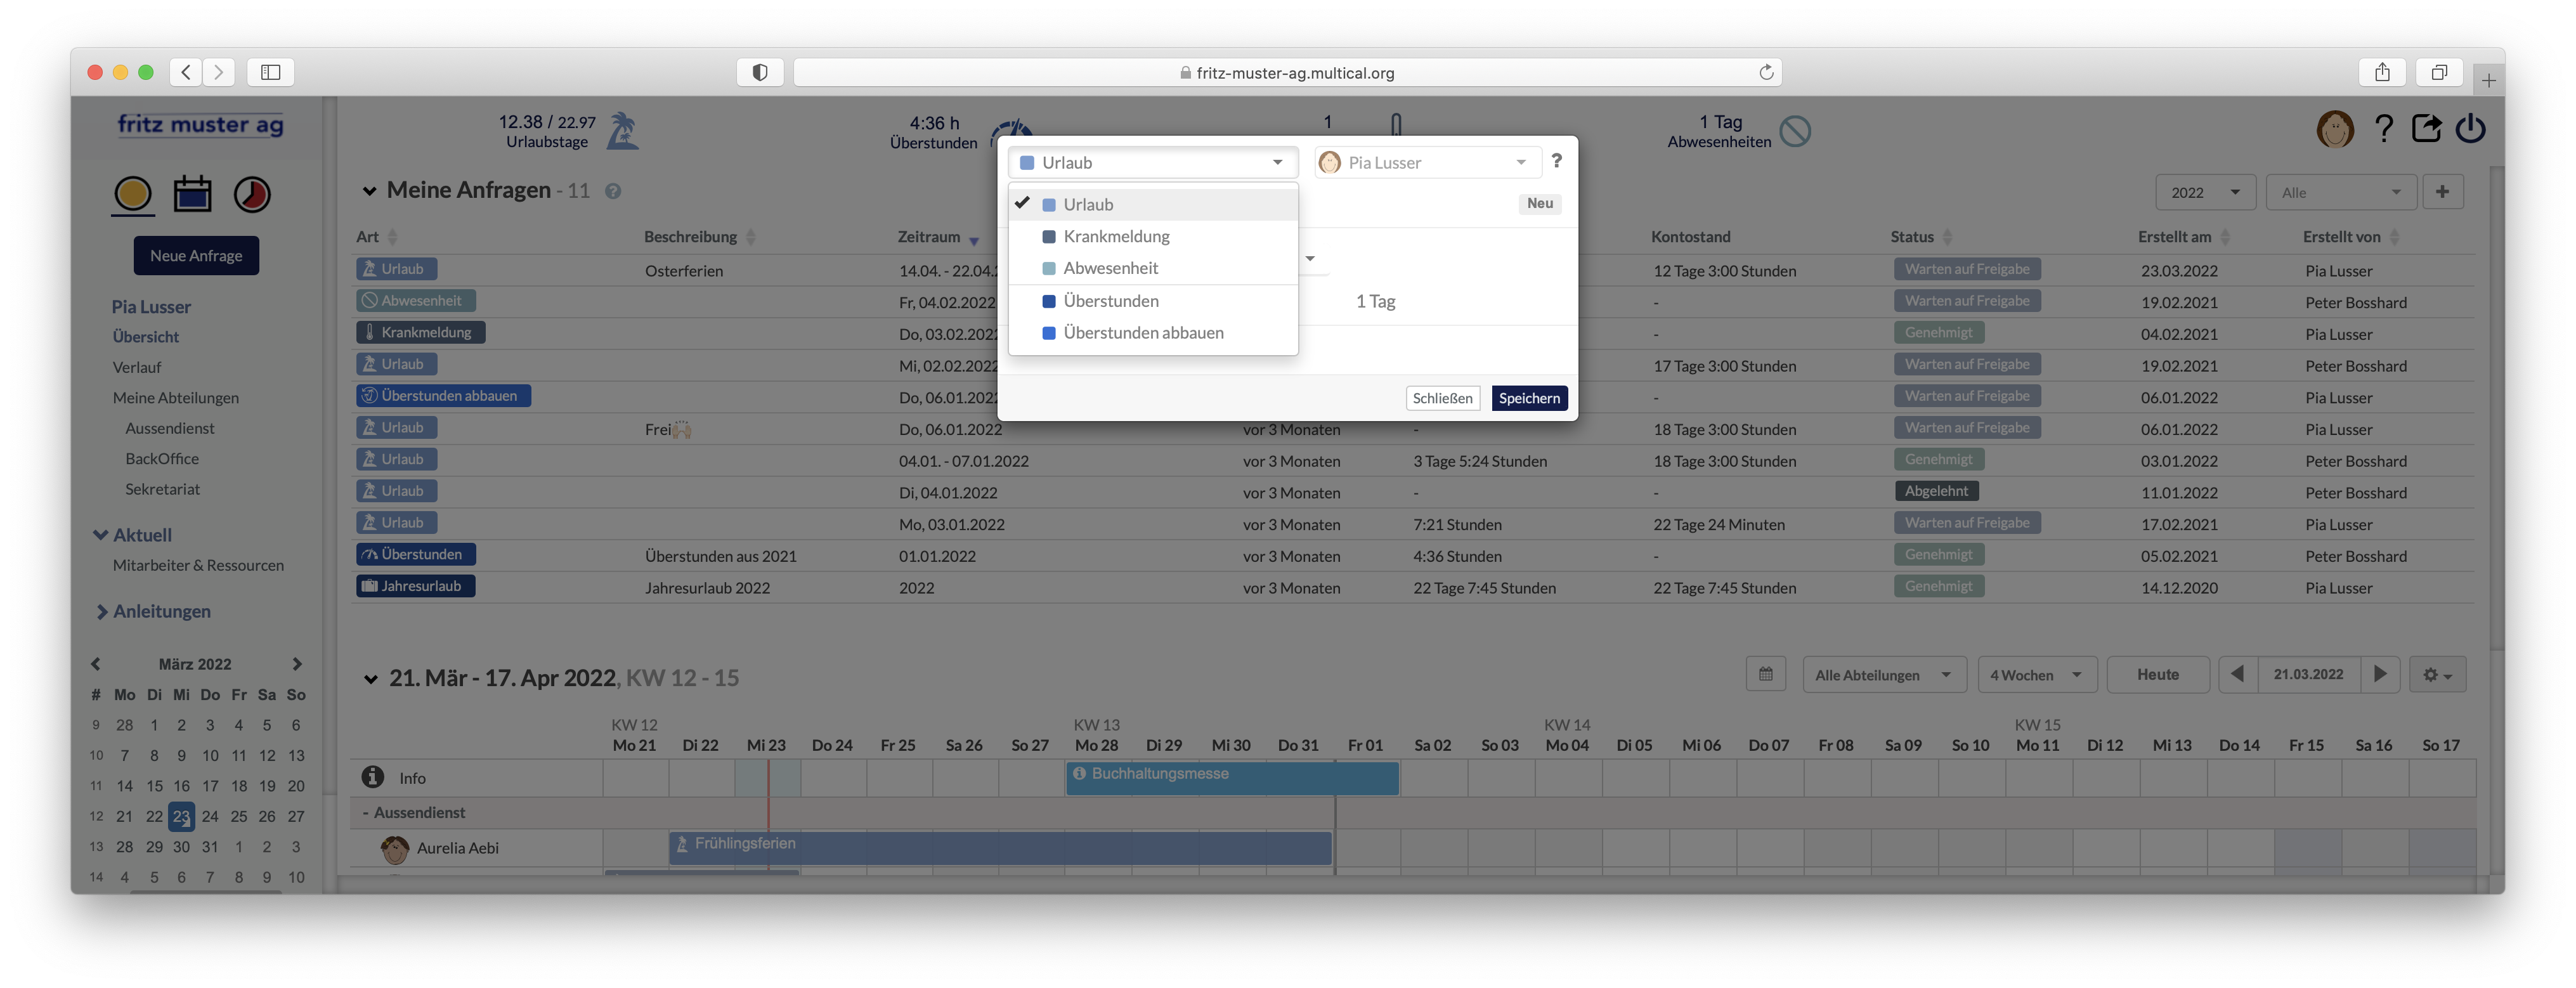Click the Neue Anfrage button

tap(196, 255)
